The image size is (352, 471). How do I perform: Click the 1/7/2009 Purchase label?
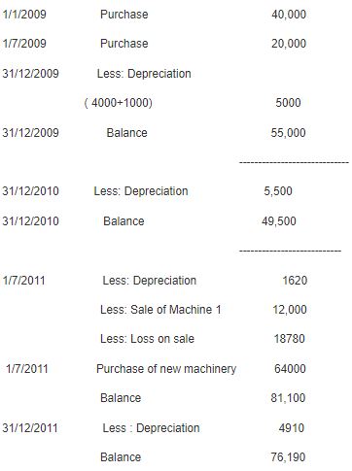pyautogui.click(x=124, y=44)
